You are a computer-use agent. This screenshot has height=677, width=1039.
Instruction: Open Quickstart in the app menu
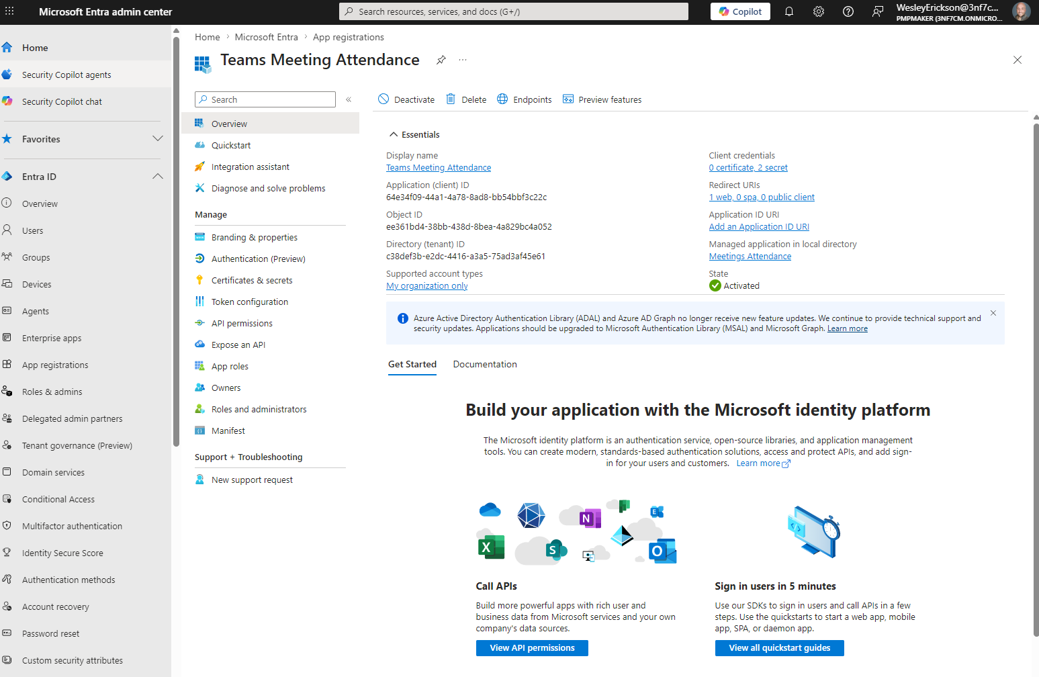click(x=270, y=145)
